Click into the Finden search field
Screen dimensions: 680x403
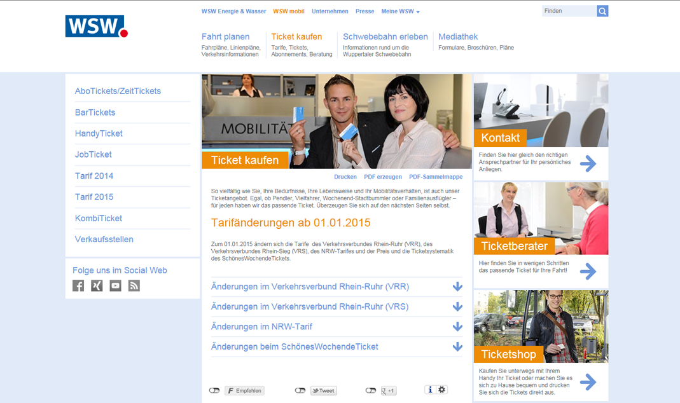tap(569, 11)
